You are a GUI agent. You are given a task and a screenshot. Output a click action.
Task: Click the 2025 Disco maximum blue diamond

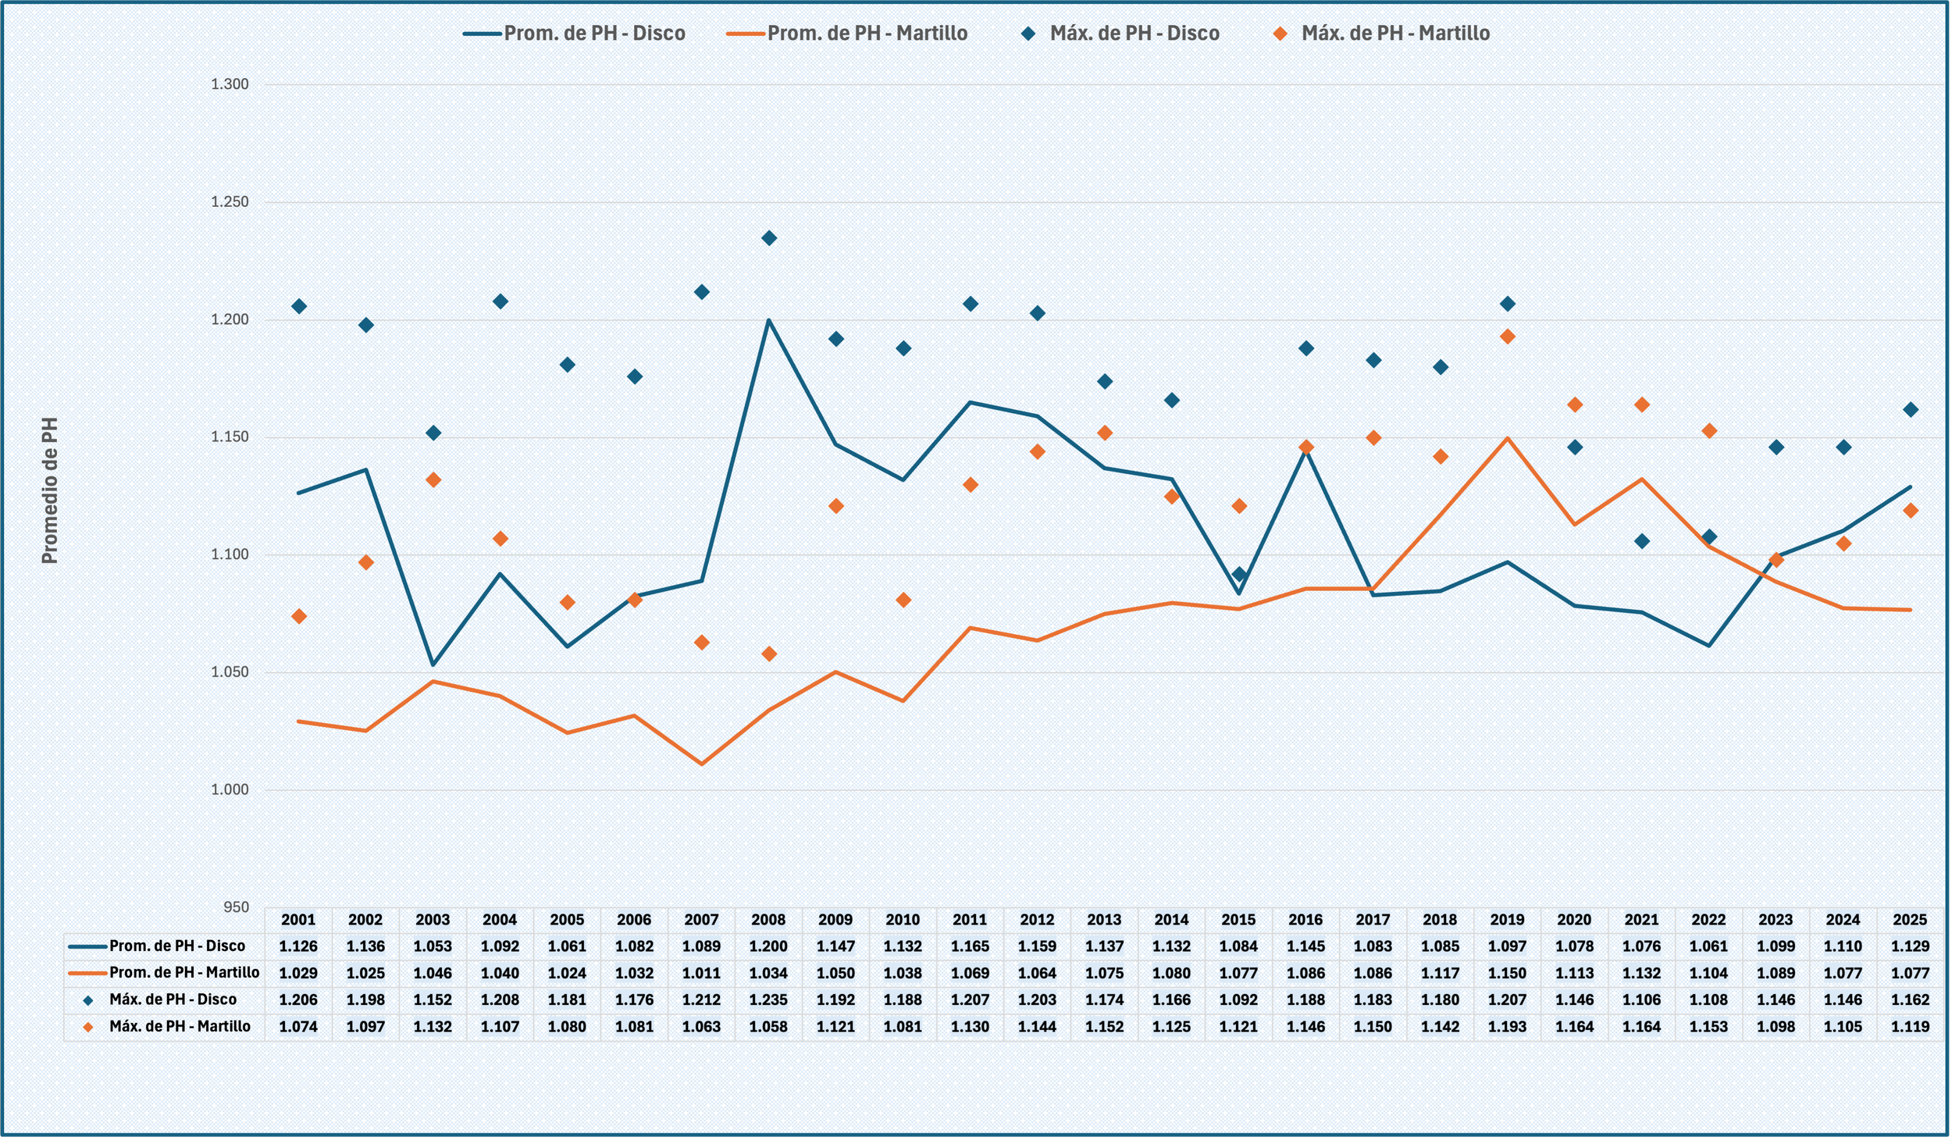point(1911,410)
